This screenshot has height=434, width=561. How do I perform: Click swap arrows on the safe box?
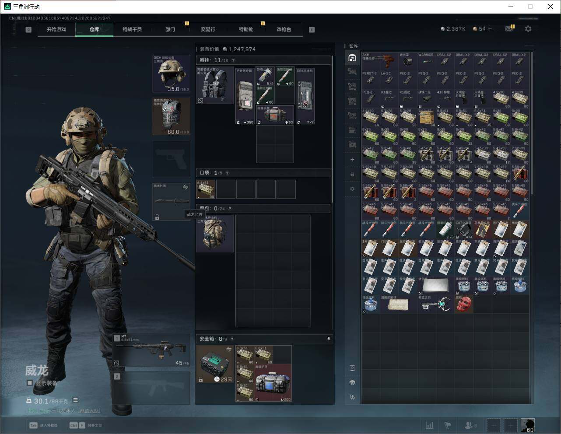coord(228,349)
